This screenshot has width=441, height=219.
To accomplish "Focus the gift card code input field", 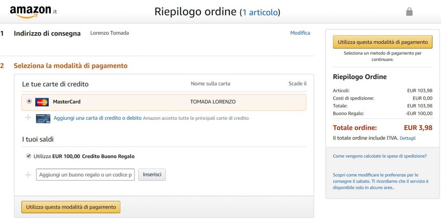I will click(x=85, y=175).
